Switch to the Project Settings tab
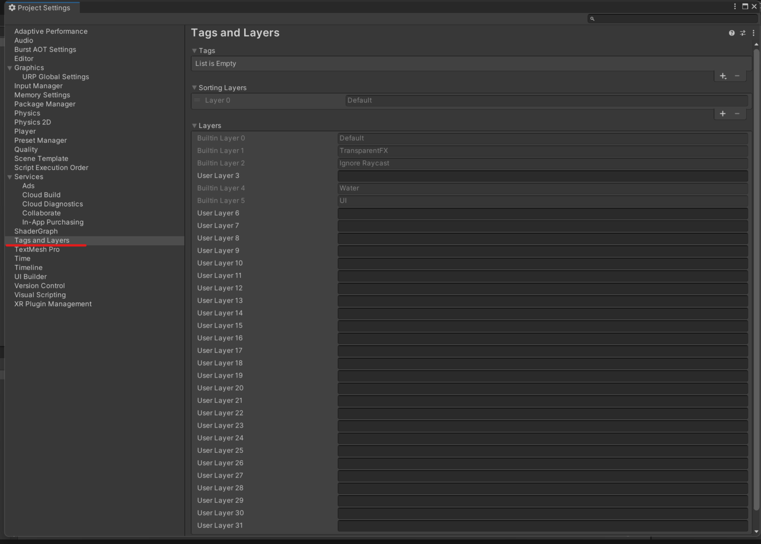Image resolution: width=761 pixels, height=544 pixels. [x=42, y=7]
